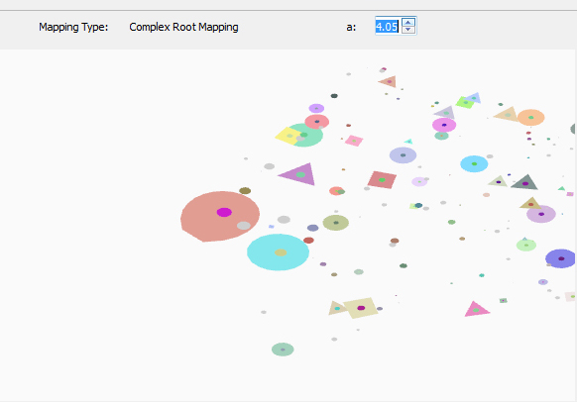
Task: Select the purple triangle in the middle
Action: coord(298,174)
